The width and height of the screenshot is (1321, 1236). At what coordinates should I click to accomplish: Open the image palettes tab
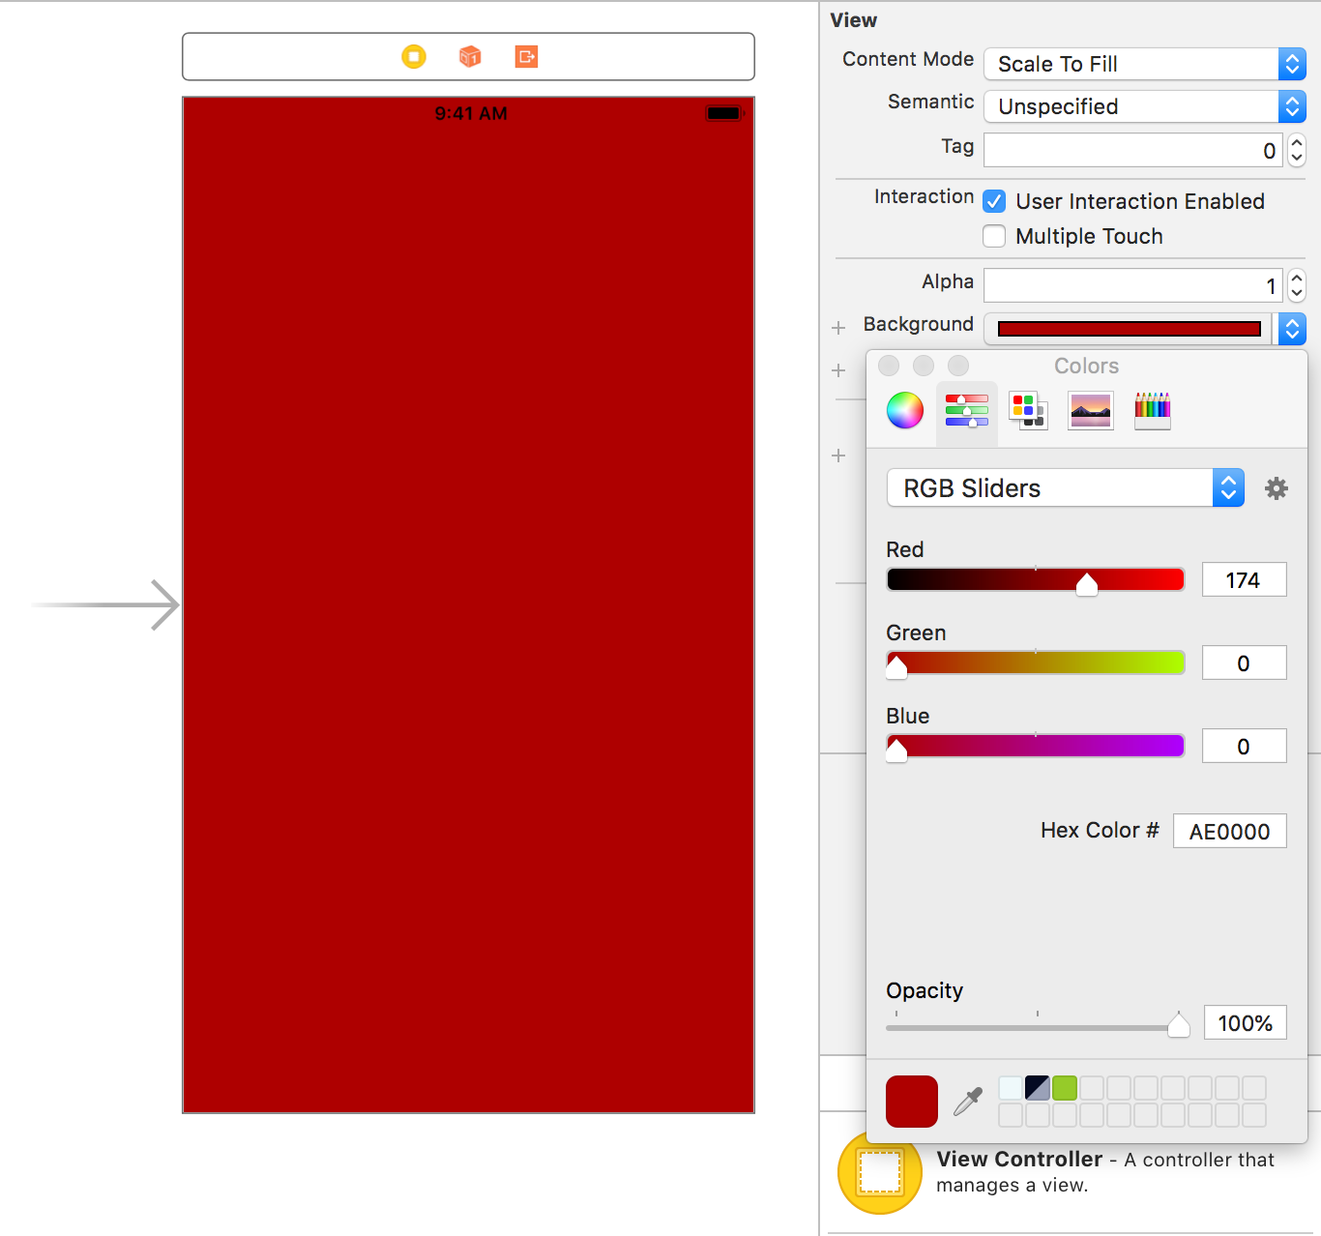coord(1091,411)
